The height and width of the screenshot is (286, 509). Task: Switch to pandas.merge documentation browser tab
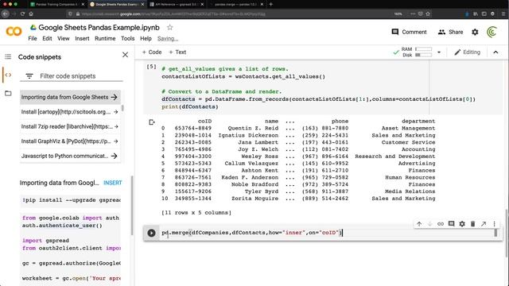[236, 4]
